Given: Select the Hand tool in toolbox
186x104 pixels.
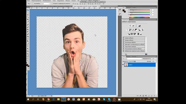Looking at the screenshot, I should [28, 59].
